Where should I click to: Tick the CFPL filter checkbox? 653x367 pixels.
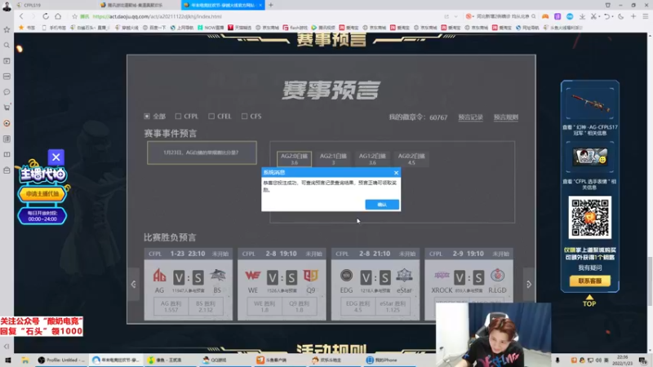[x=178, y=116]
